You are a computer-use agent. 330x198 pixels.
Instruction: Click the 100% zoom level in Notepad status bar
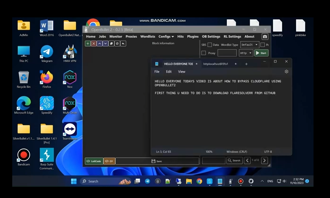coord(209,152)
